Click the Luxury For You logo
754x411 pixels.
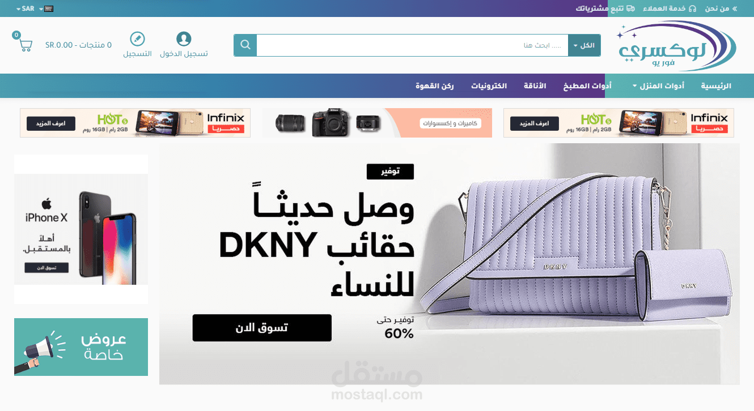click(x=677, y=45)
